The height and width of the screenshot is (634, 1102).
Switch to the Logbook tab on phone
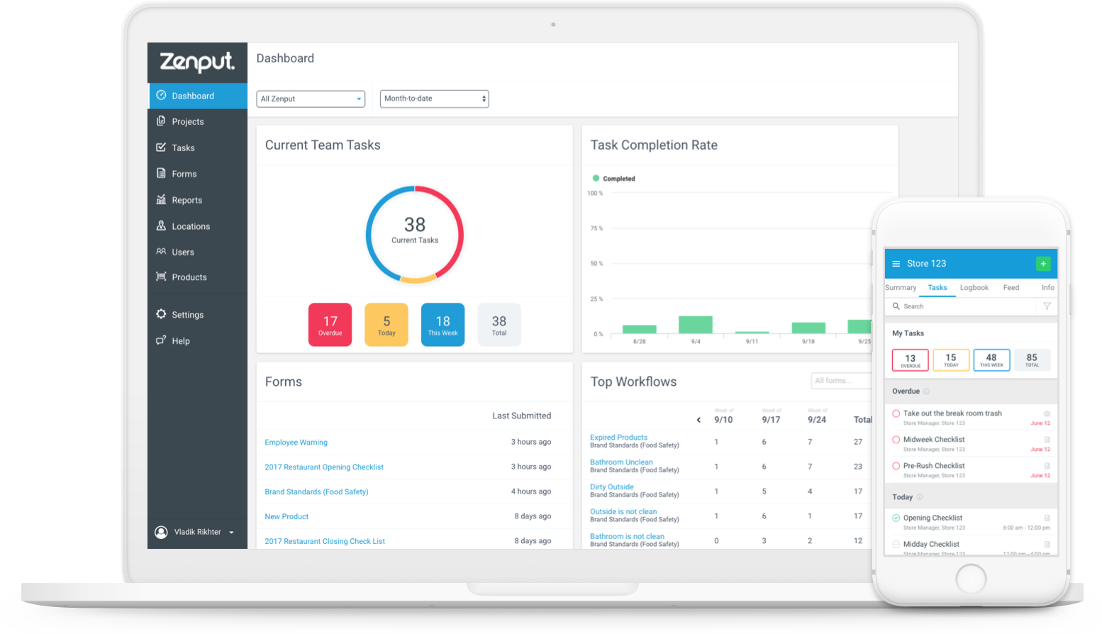pyautogui.click(x=974, y=288)
